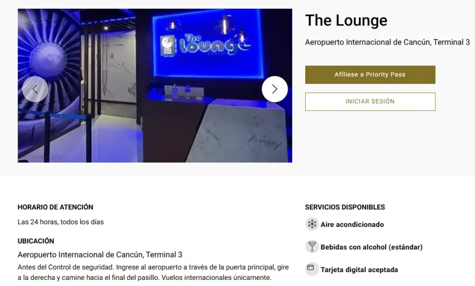
Task: Click the 'HORARIO DE ATENCIÓN' heading
Action: tap(56, 207)
